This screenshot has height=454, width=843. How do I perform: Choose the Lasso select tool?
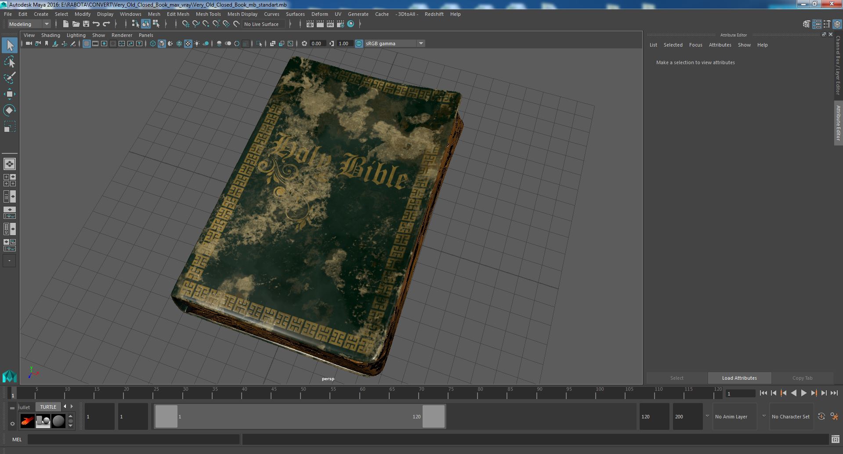[10, 62]
